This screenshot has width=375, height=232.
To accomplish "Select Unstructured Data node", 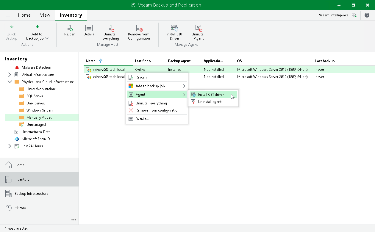I will 36,132.
